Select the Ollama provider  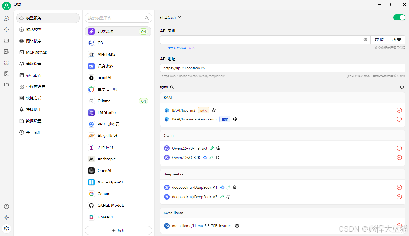tap(118, 101)
